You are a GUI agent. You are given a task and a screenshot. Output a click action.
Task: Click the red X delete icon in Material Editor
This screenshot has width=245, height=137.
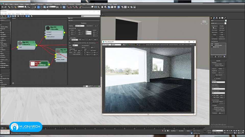click(x=5, y=16)
